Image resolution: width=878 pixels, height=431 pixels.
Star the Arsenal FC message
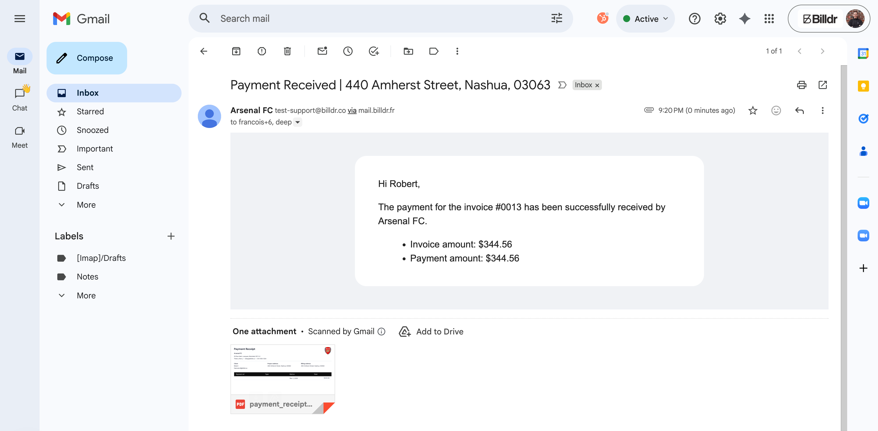753,111
